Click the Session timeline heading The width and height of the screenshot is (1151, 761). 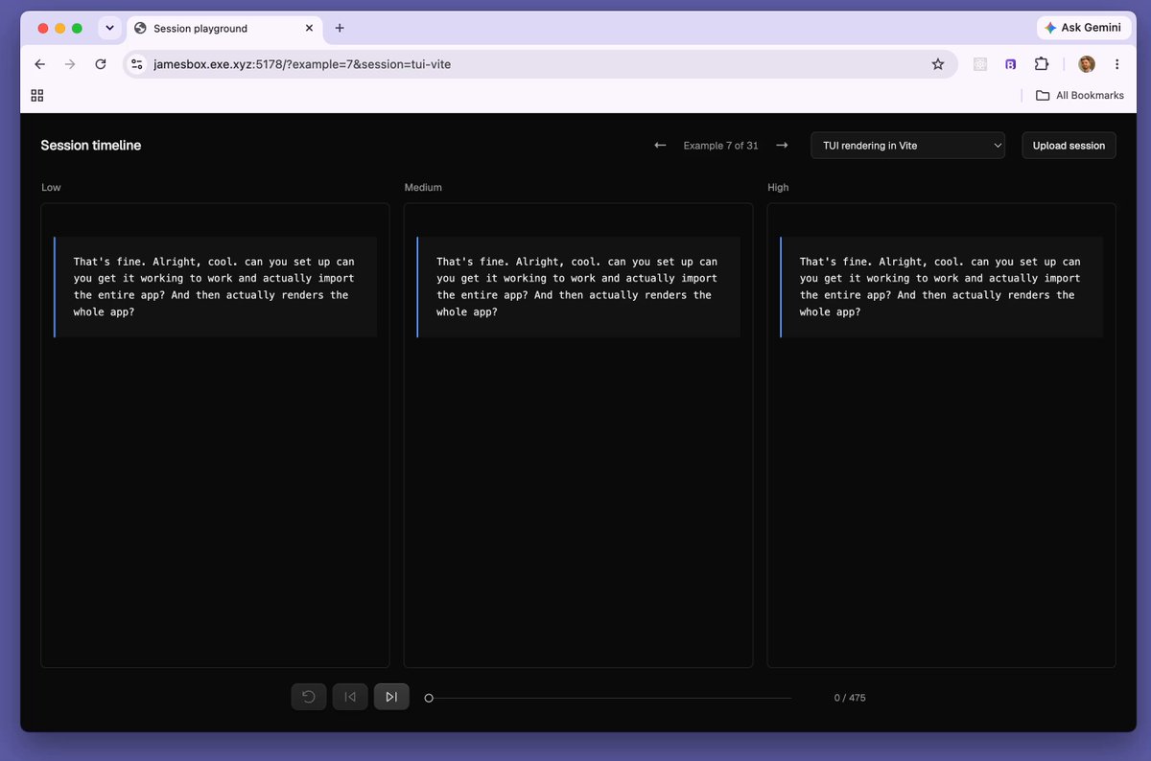click(91, 146)
